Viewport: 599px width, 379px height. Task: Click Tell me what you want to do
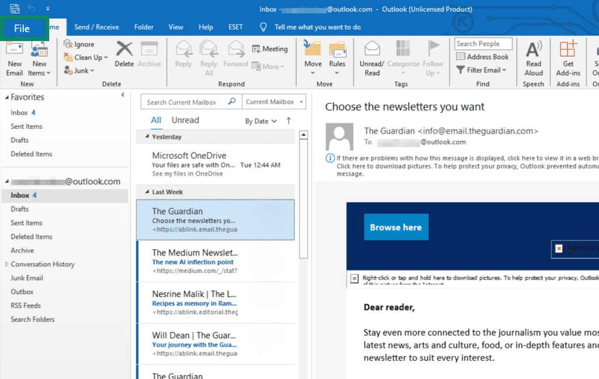(317, 27)
